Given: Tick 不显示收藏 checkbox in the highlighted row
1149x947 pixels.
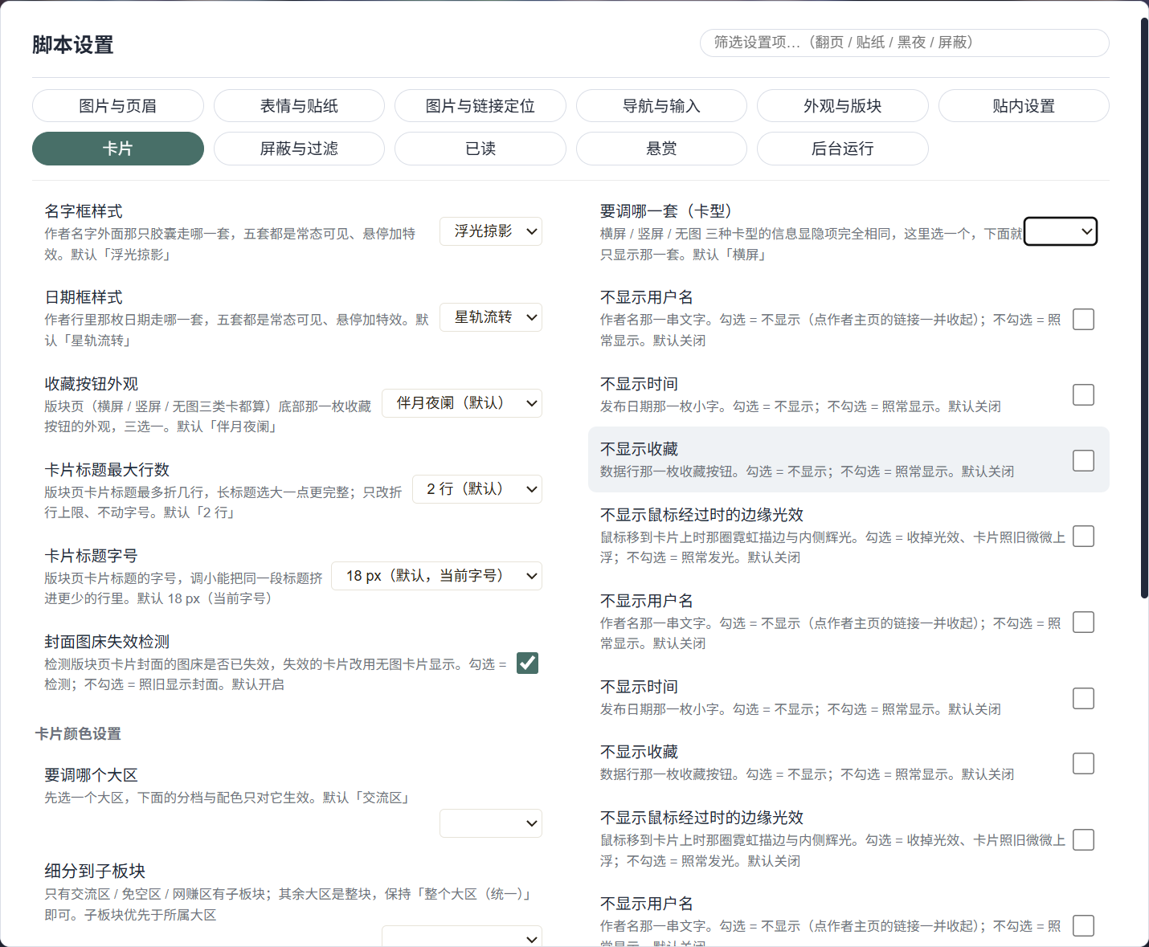Looking at the screenshot, I should [x=1084, y=460].
